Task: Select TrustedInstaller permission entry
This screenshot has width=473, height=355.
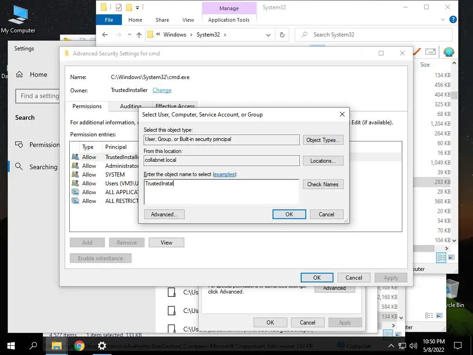Action: pyautogui.click(x=105, y=157)
